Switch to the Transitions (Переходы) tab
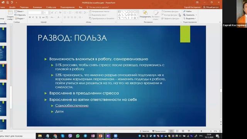This screenshot has height=139, width=247. pyautogui.click(x=24, y=7)
